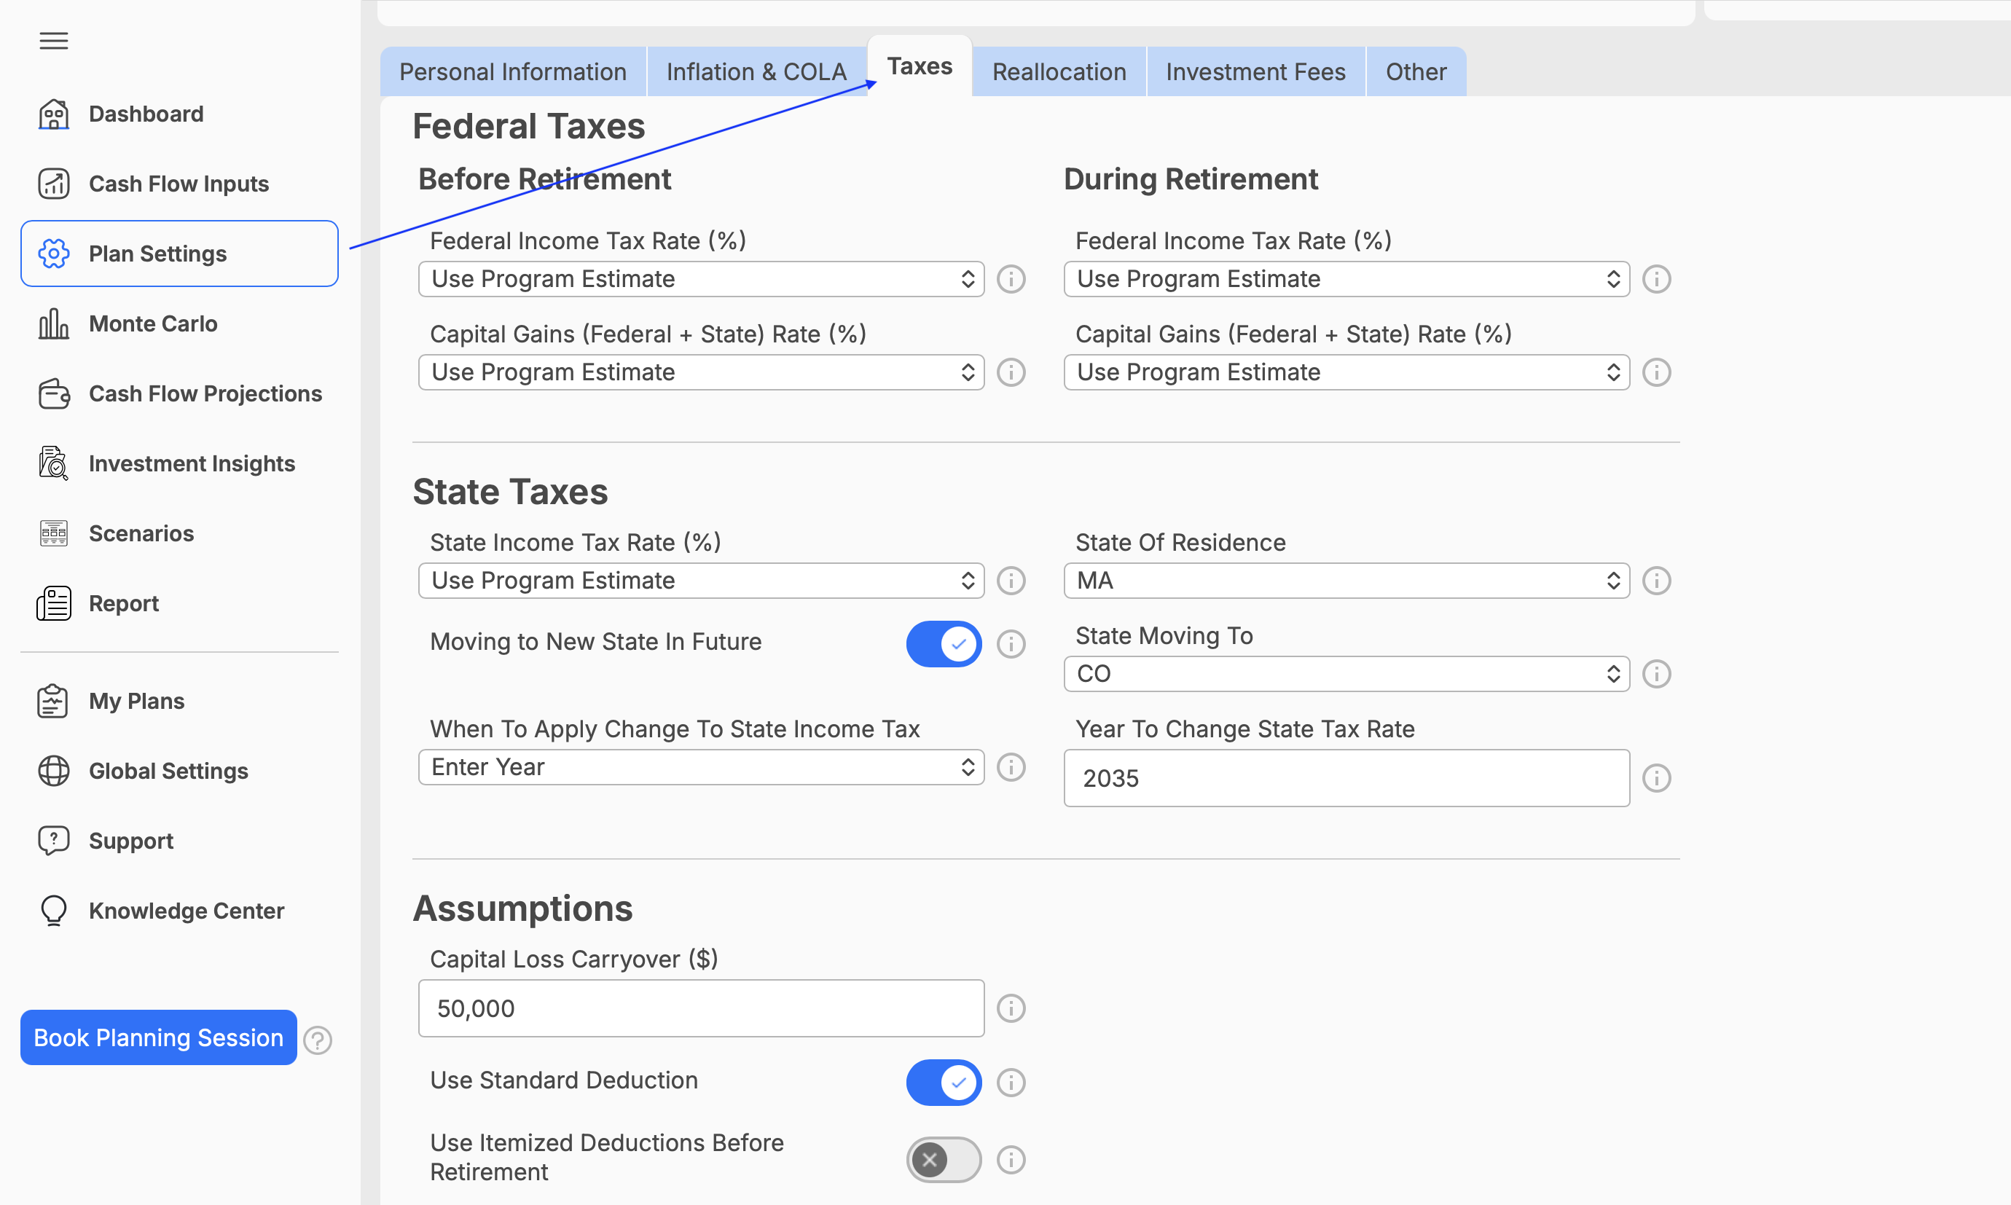2011x1205 pixels.
Task: Show info for During Retirement Federal Income Tax Rate
Action: [x=1656, y=278]
